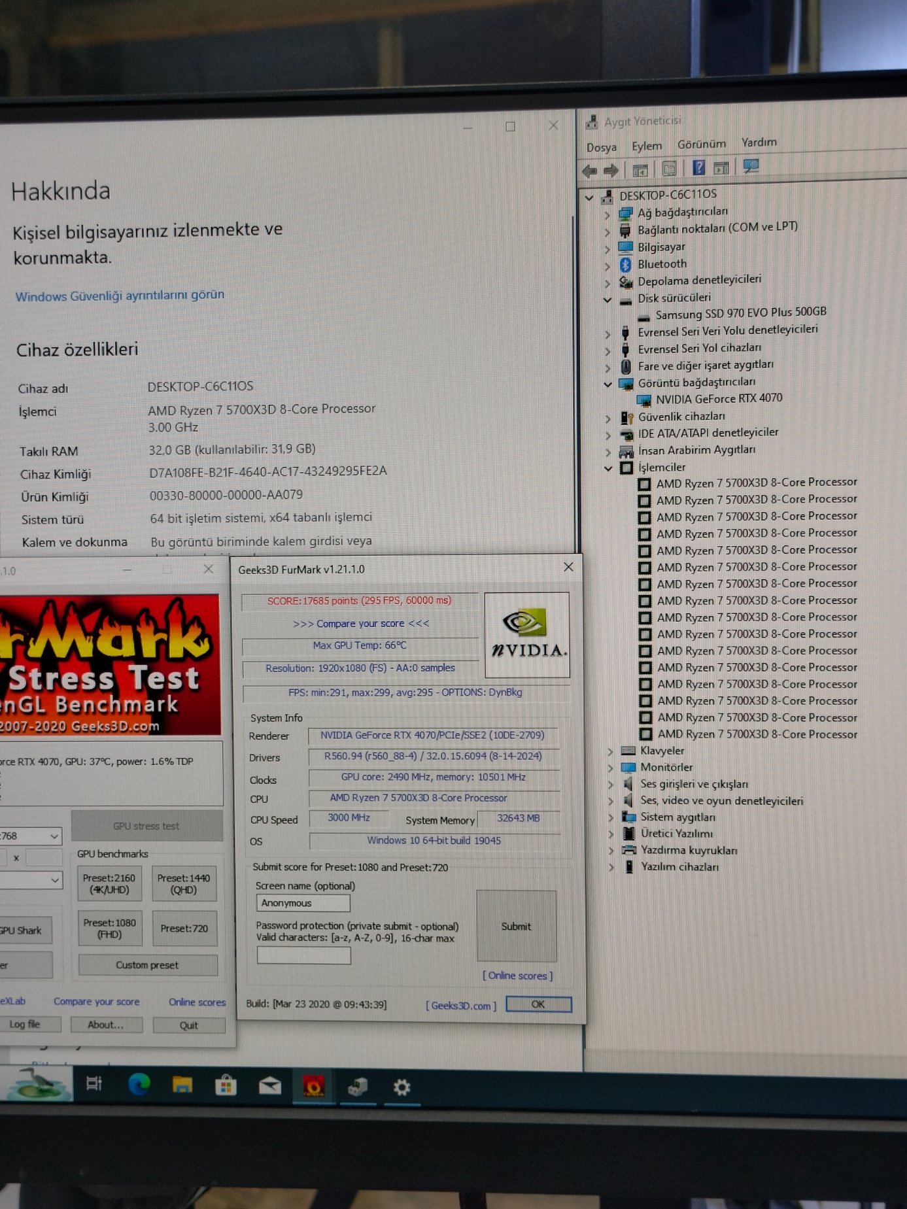907x1209 pixels.
Task: Click Preset:2160 (4K/UHD) benchmark button
Action: pos(109,883)
